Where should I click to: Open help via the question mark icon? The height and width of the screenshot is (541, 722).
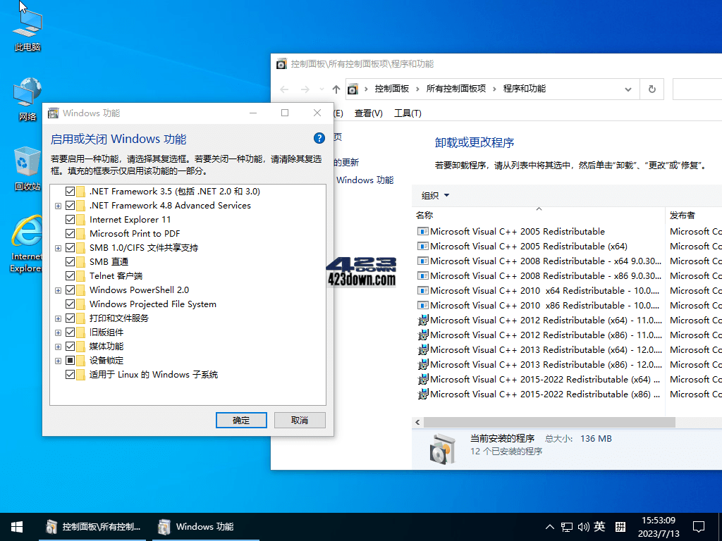pyautogui.click(x=319, y=138)
